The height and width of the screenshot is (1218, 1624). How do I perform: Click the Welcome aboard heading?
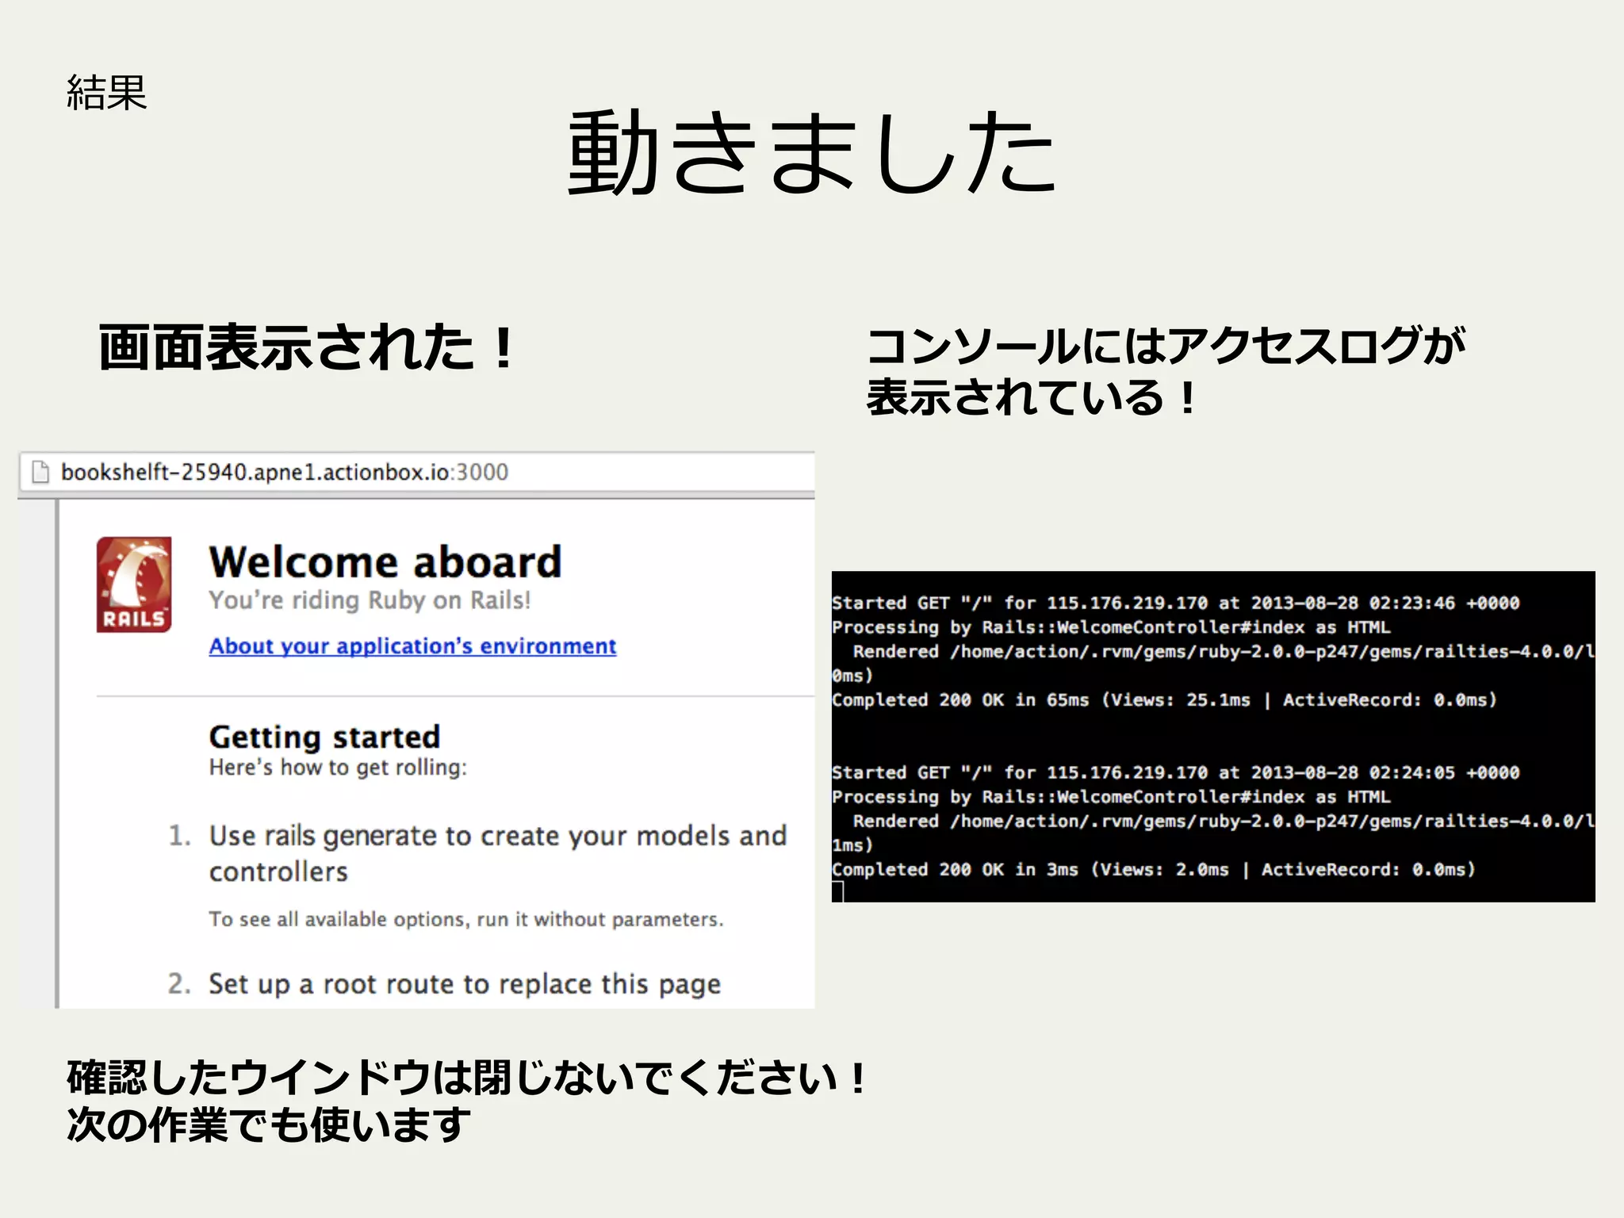[x=385, y=562]
